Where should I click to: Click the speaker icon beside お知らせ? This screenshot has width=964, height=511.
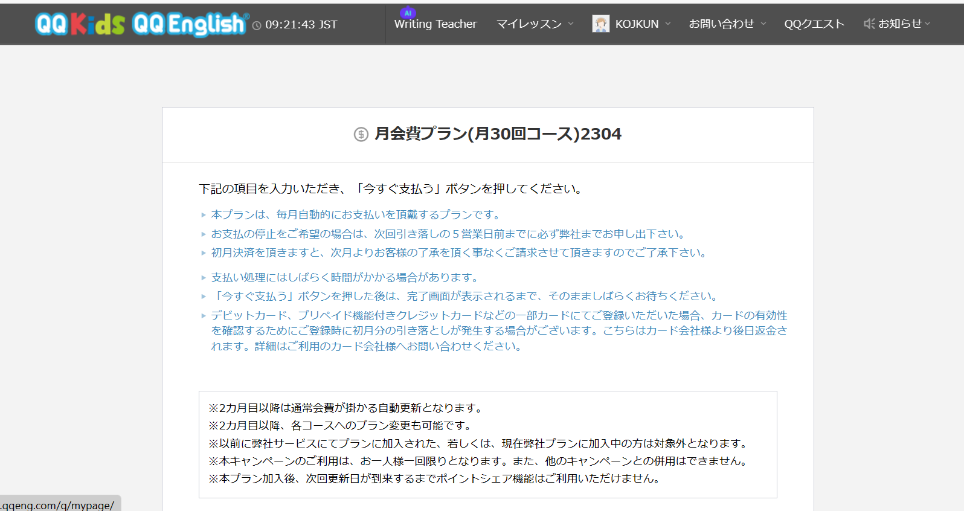(869, 24)
